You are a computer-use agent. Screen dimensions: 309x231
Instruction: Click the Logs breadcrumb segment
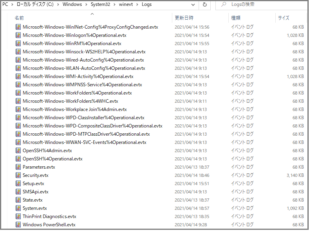click(x=146, y=4)
